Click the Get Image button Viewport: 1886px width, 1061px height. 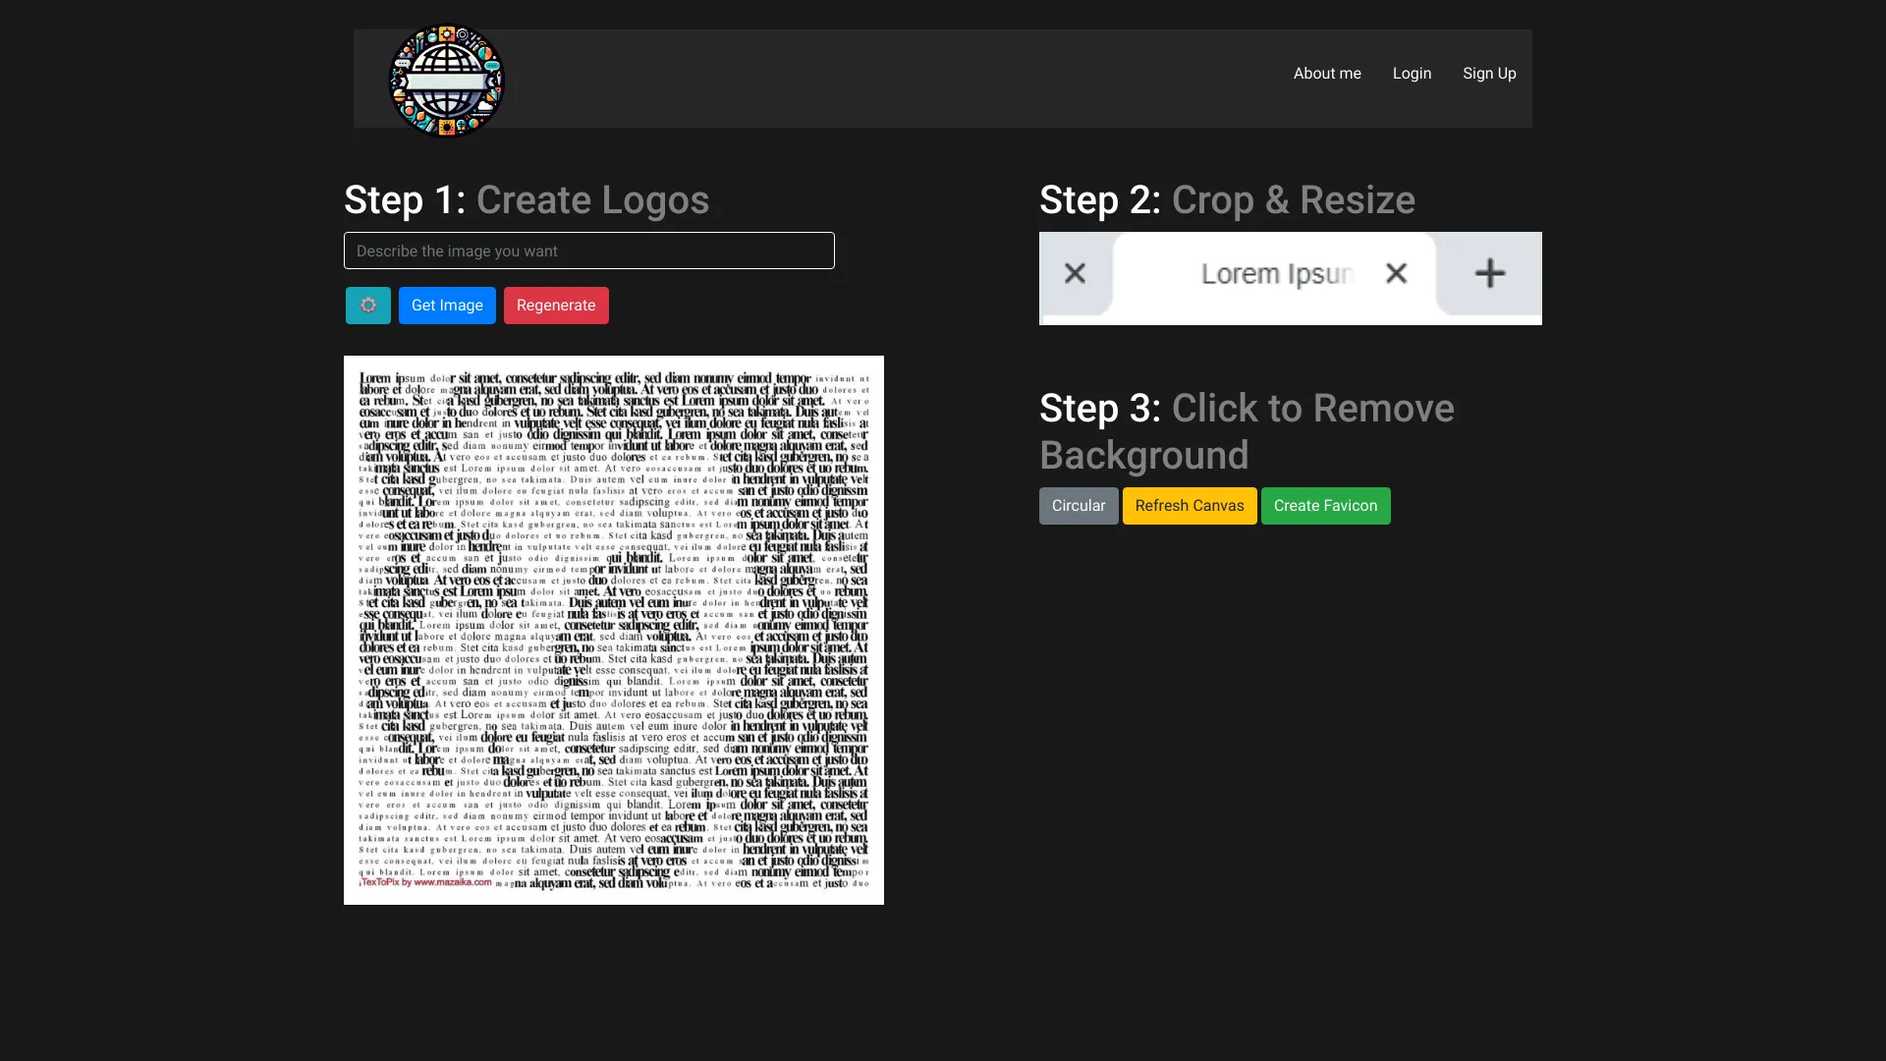point(447,305)
